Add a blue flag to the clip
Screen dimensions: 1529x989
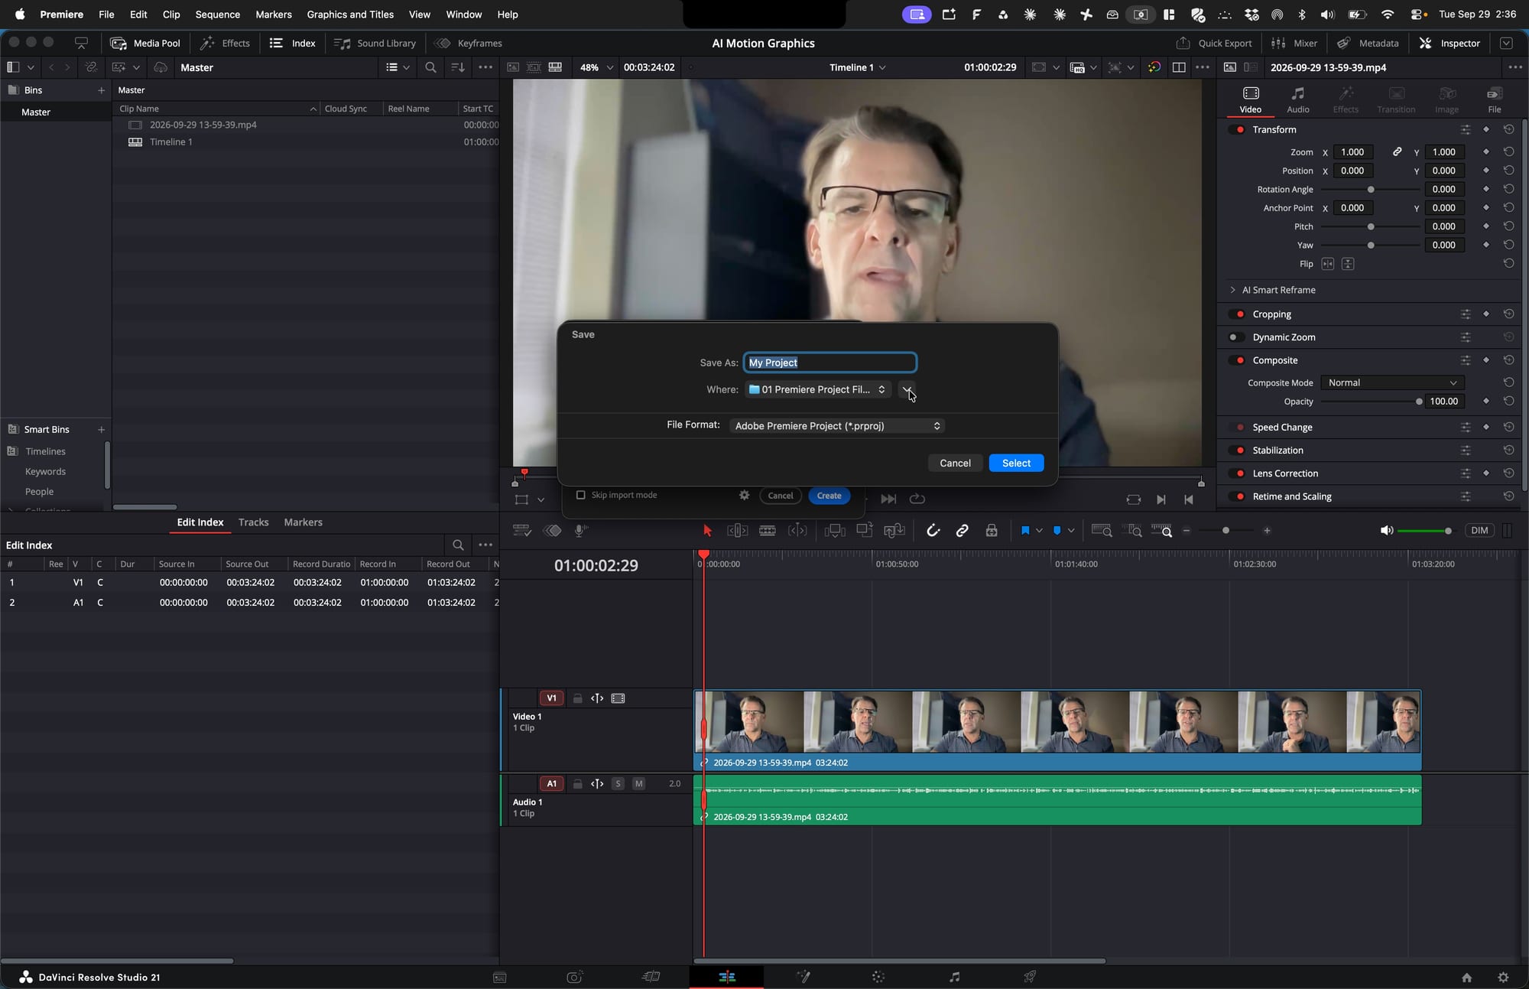[1025, 531]
